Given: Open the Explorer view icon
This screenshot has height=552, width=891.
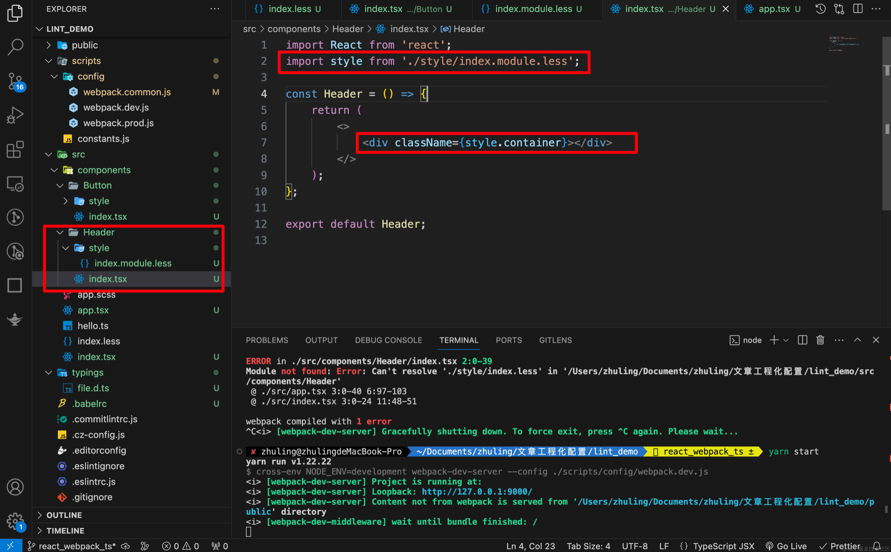Looking at the screenshot, I should [x=15, y=13].
